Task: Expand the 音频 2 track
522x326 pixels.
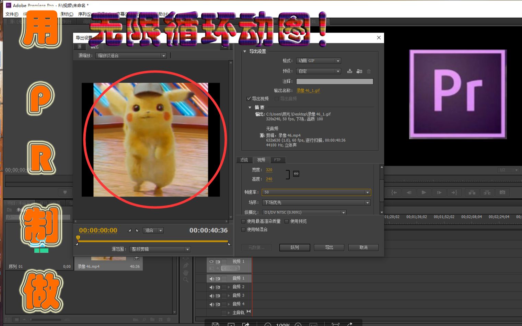Action: point(229,287)
